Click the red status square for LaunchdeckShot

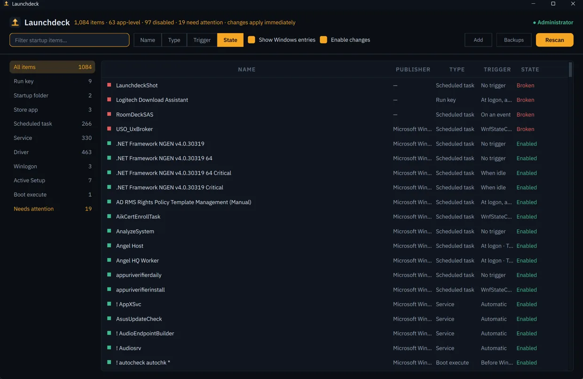pyautogui.click(x=109, y=85)
